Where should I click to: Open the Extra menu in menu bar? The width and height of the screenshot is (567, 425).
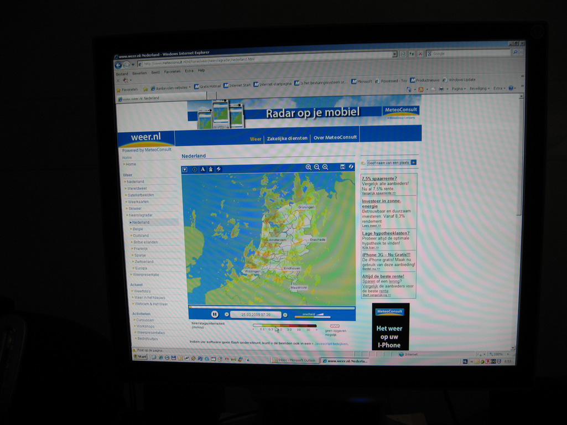(189, 71)
